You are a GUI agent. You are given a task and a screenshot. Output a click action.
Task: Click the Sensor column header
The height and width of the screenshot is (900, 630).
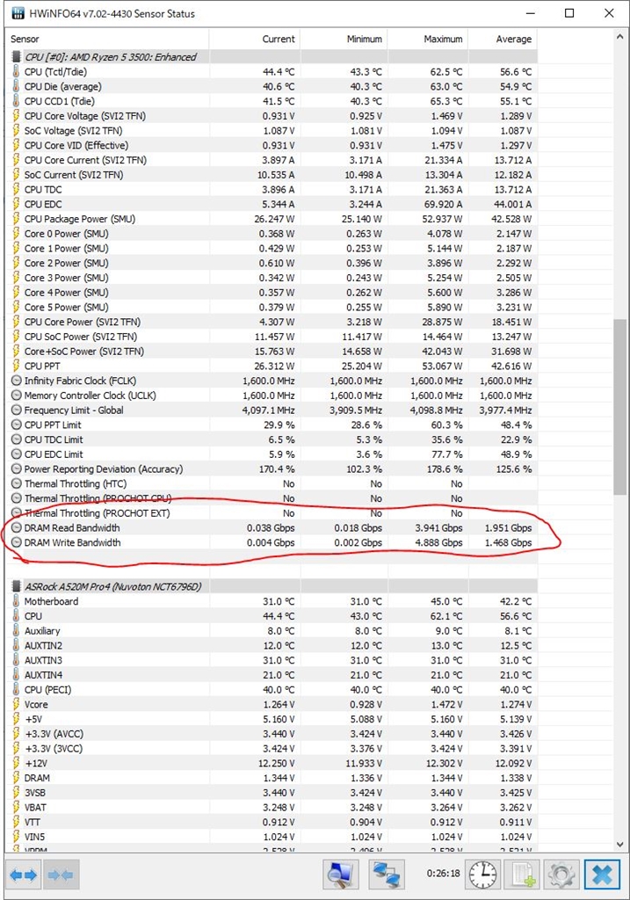click(107, 39)
